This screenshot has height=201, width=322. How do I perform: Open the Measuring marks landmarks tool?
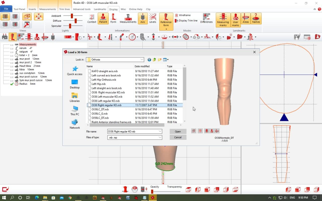click(223, 20)
